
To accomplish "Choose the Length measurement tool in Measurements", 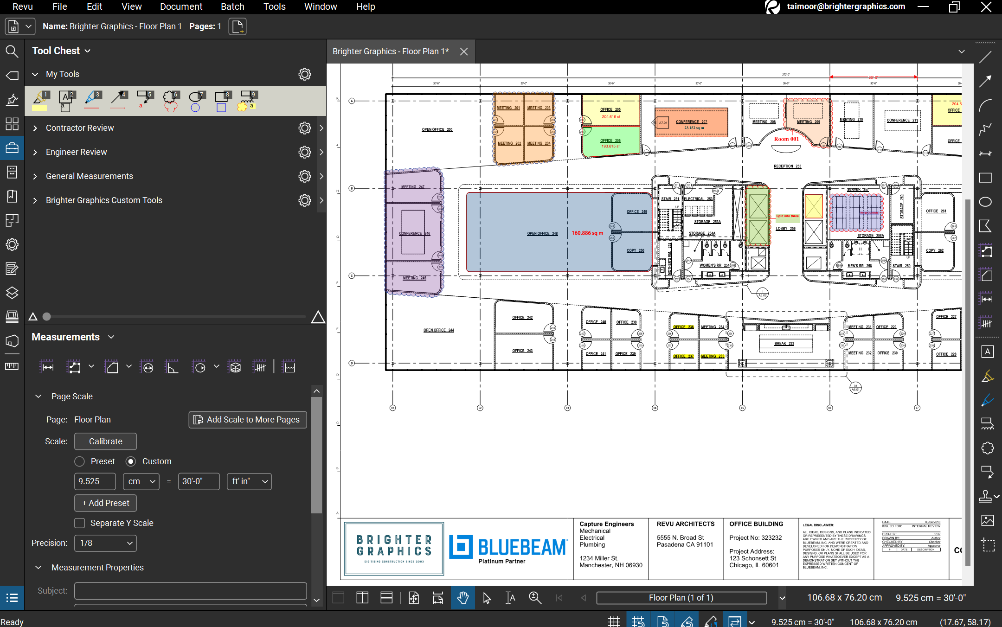I will [47, 367].
